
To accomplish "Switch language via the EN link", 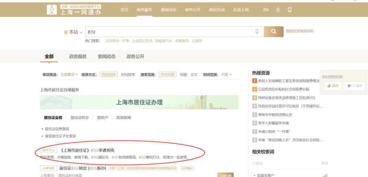I will [x=266, y=10].
